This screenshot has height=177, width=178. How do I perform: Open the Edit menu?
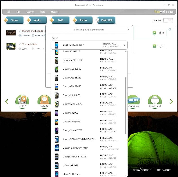click(x=18, y=12)
